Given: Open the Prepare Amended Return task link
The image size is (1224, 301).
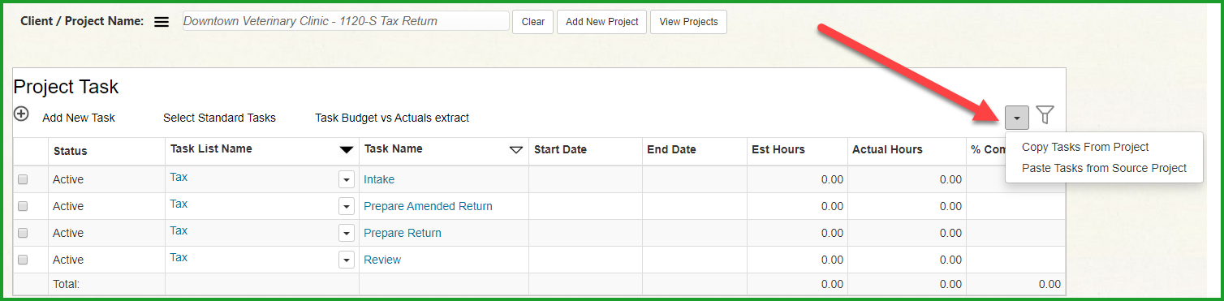Looking at the screenshot, I should click(x=428, y=206).
